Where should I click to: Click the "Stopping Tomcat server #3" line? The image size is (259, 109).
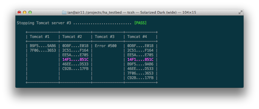[44, 23]
